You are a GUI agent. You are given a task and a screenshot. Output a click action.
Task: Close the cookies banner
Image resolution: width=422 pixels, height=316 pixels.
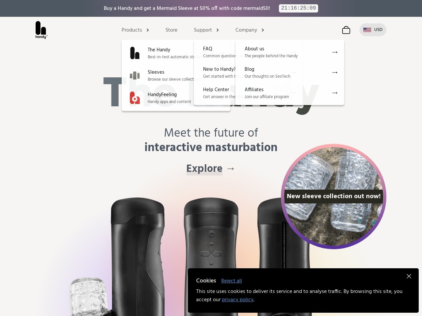[x=409, y=276]
